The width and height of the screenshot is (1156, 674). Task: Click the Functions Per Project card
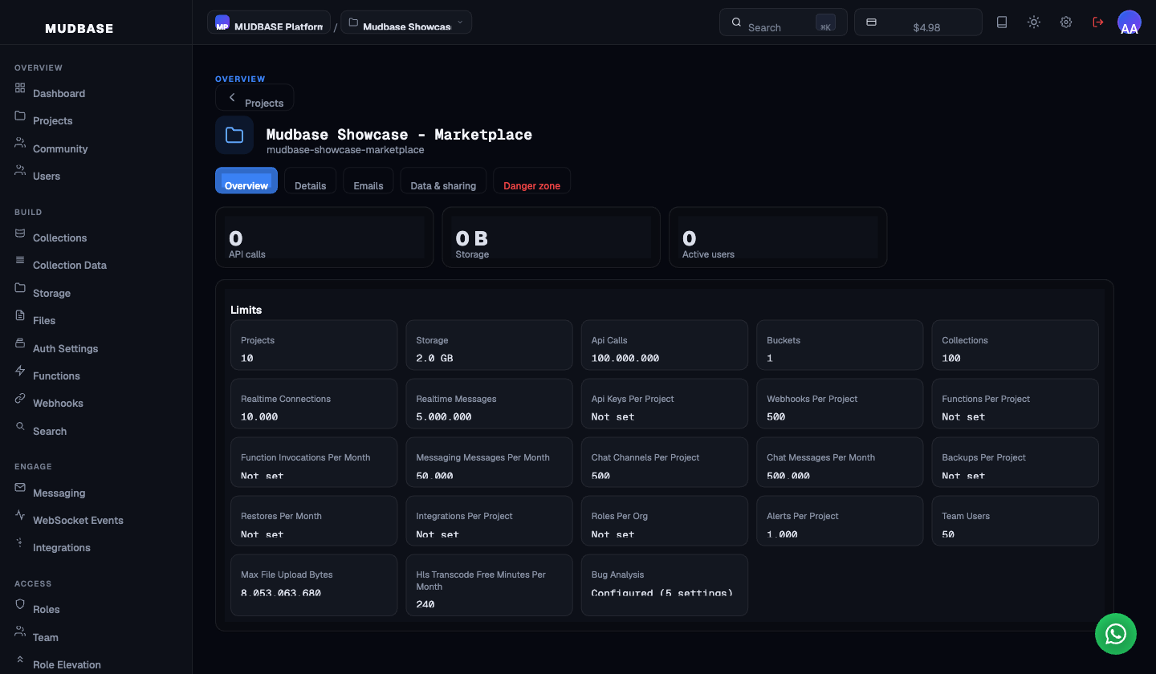click(x=1015, y=404)
